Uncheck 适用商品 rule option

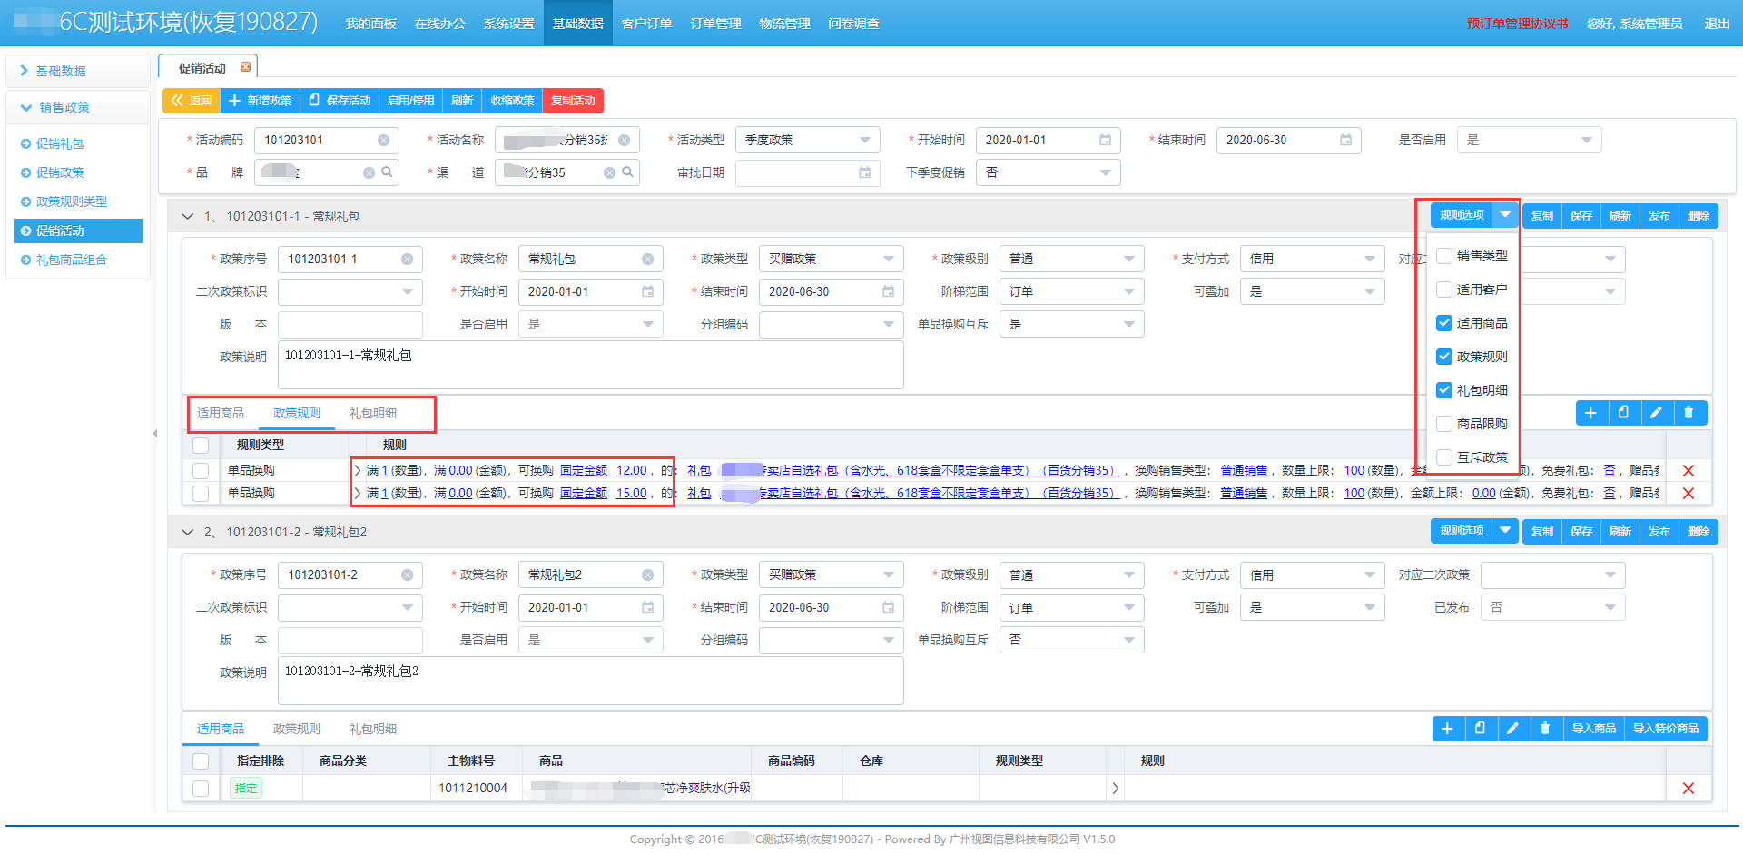pyautogui.click(x=1444, y=323)
